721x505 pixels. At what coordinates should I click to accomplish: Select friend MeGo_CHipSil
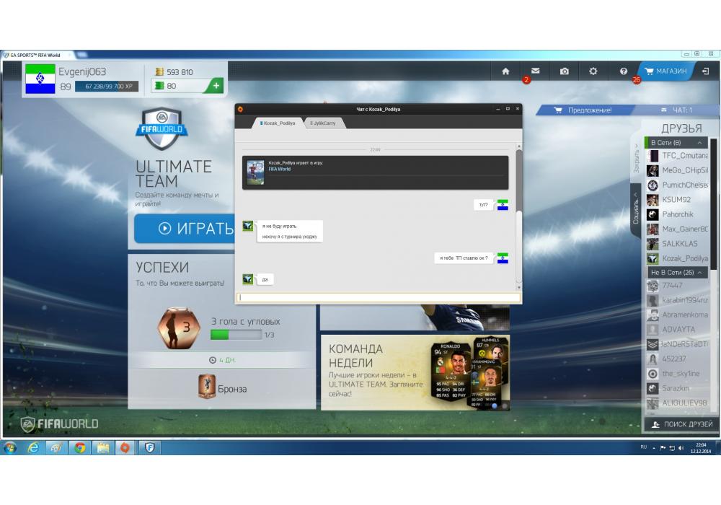pos(677,171)
